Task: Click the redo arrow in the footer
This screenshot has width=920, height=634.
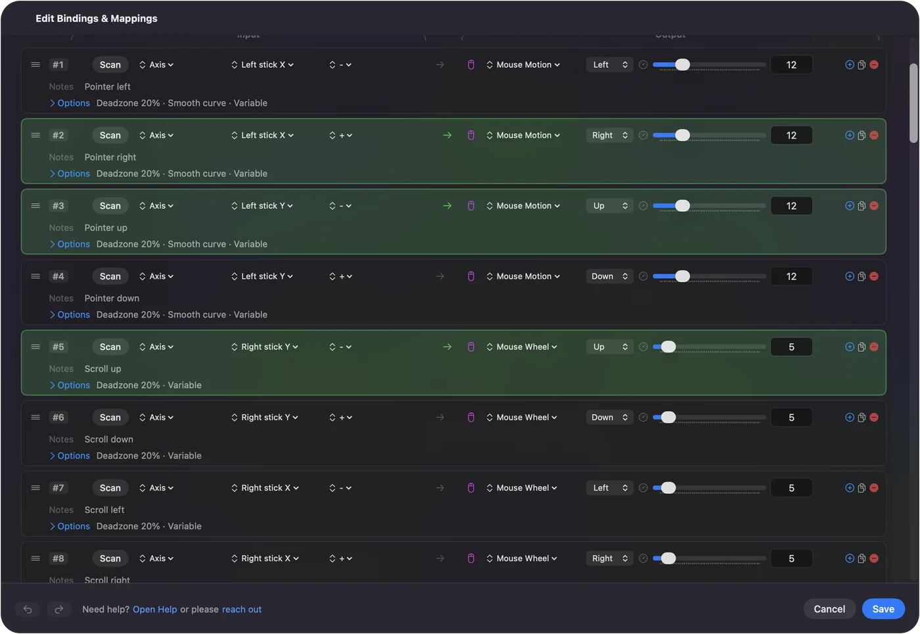Action: pos(58,610)
